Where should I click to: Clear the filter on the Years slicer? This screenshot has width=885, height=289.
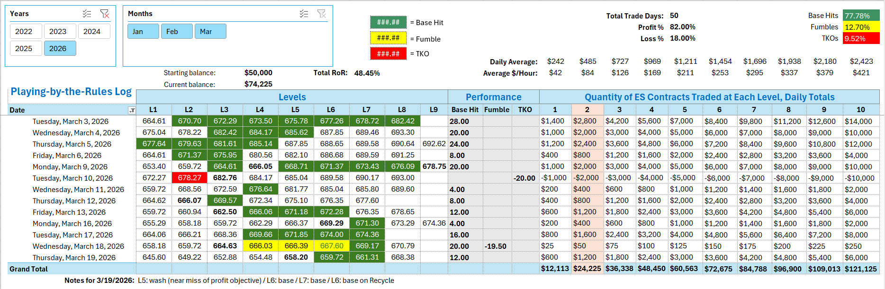tap(105, 14)
